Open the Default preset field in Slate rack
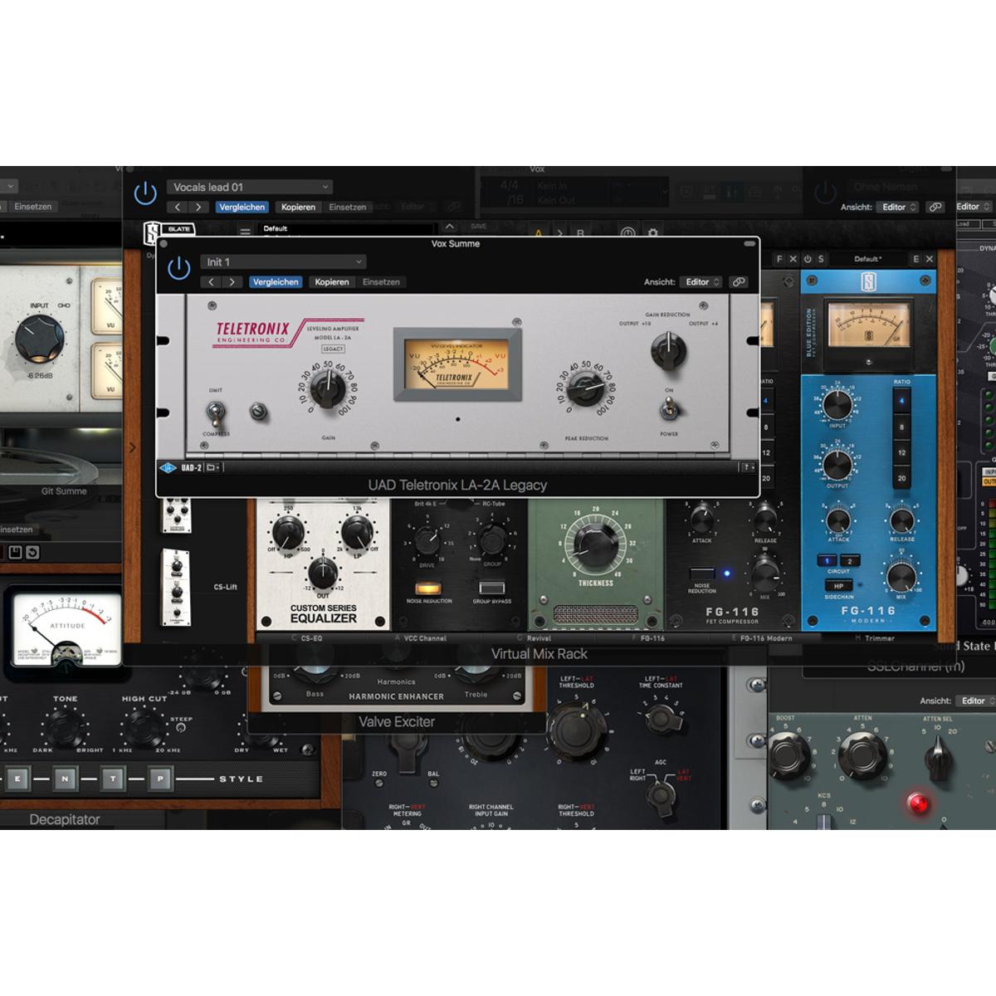Screen dimensions: 996x996 coord(347,228)
